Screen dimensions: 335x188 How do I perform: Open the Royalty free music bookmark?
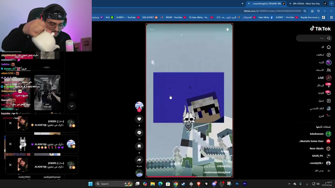click(x=313, y=17)
